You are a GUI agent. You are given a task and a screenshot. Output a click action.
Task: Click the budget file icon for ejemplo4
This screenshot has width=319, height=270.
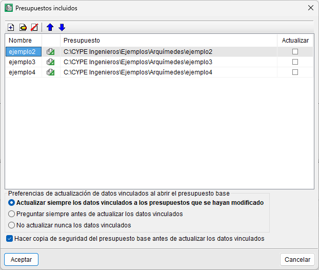click(x=50, y=72)
